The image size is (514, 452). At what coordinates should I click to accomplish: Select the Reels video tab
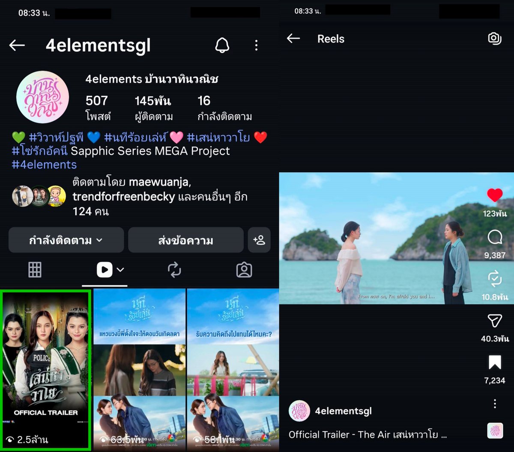coord(105,270)
